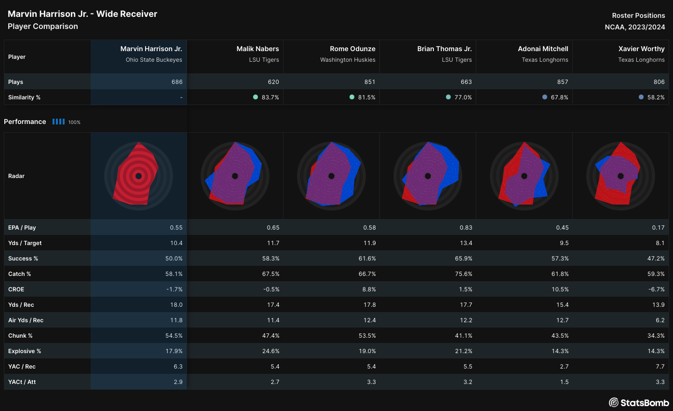Click Brian Thomas Jr. 75.6% catch value
This screenshot has width=673, height=411.
(463, 274)
